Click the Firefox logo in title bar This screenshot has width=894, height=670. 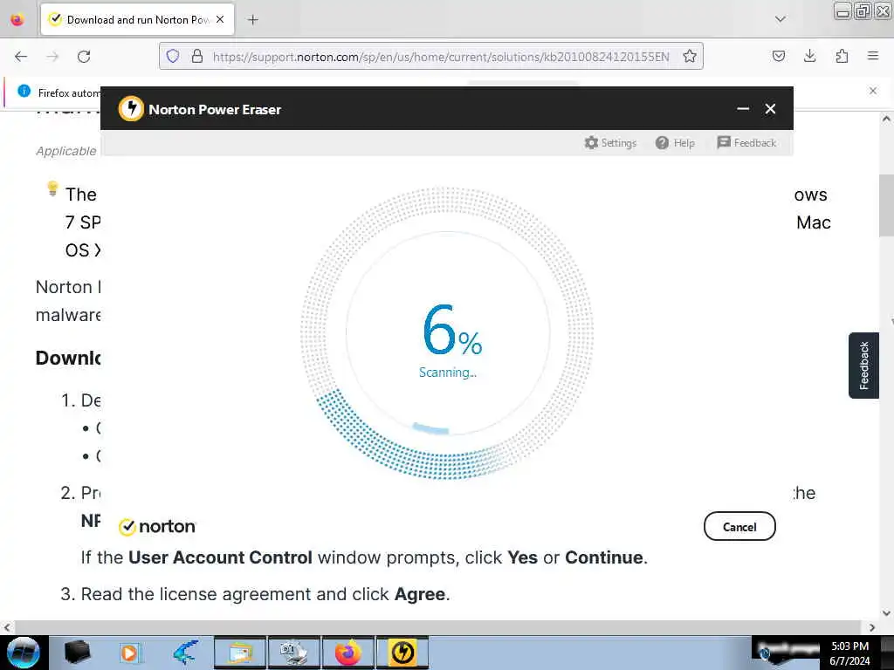17,19
